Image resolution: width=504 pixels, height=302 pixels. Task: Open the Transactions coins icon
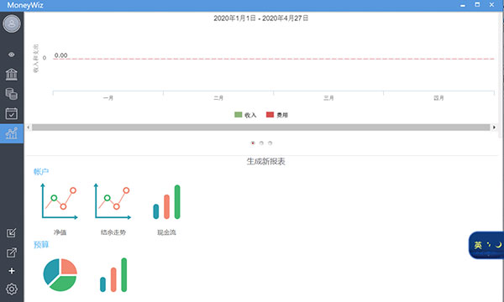click(x=12, y=94)
